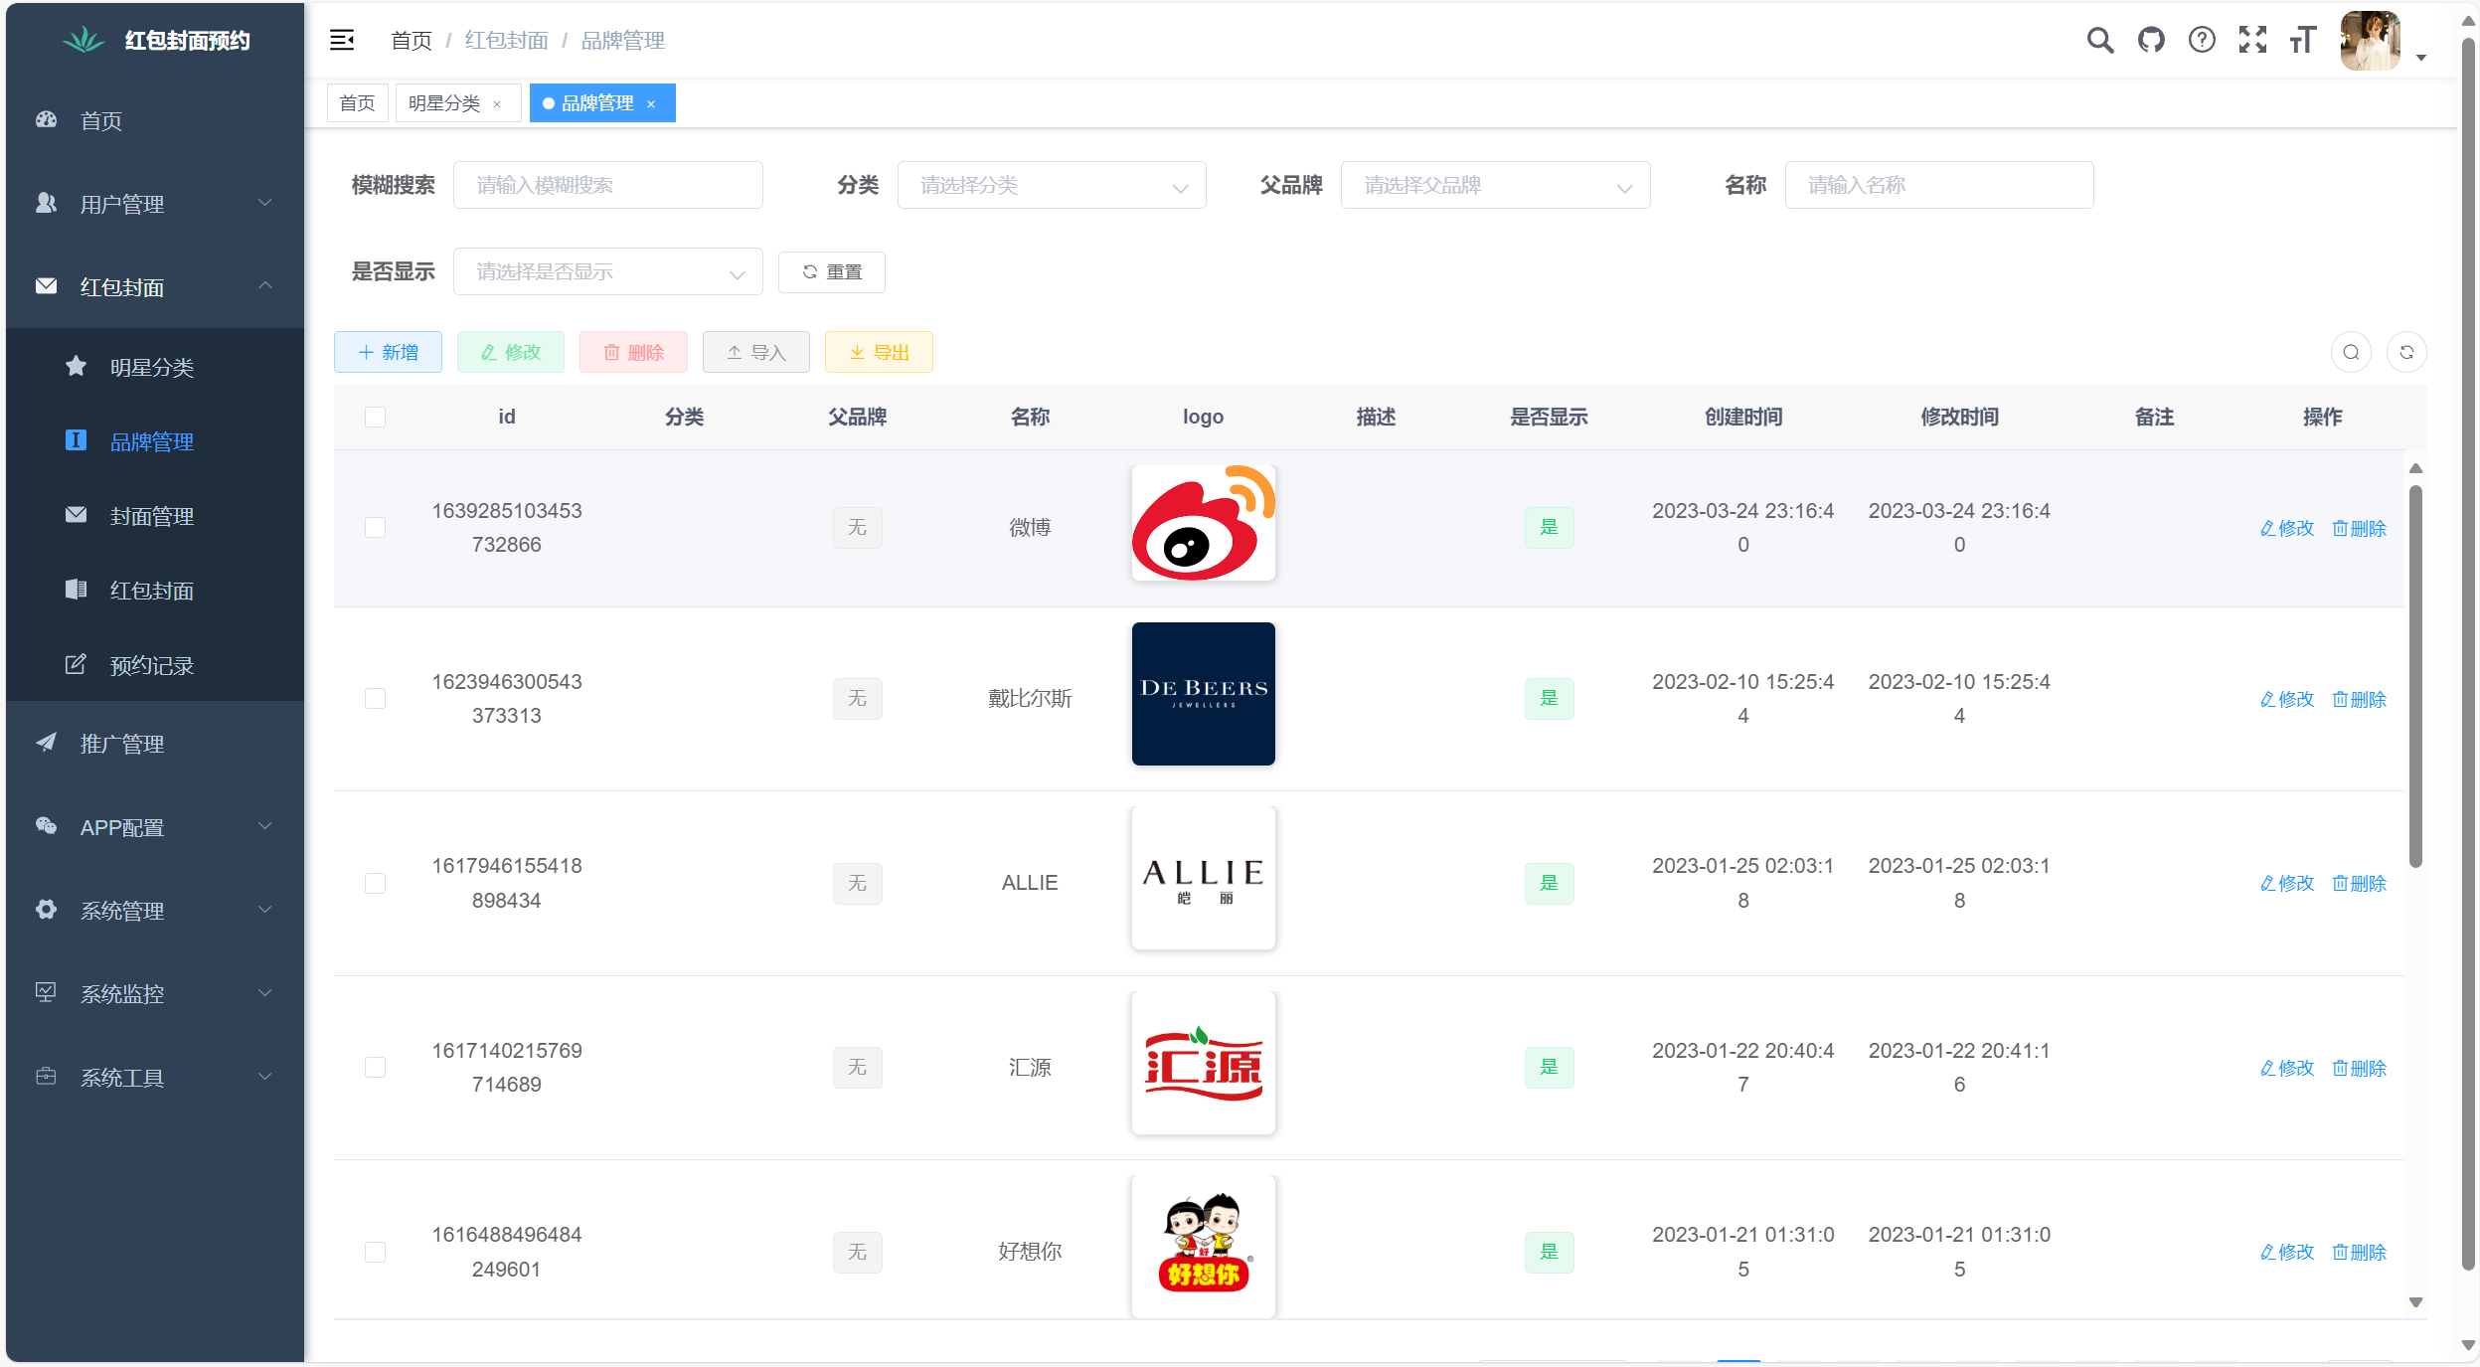The image size is (2480, 1367).
Task: Delete the 戴比尔斯 row via 删除
Action: pos(2359,699)
